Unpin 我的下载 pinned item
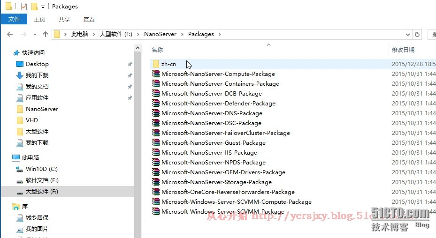 [130, 75]
